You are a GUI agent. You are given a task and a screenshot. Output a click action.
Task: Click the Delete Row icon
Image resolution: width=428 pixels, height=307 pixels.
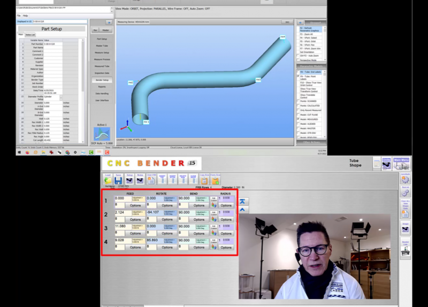[183, 180]
